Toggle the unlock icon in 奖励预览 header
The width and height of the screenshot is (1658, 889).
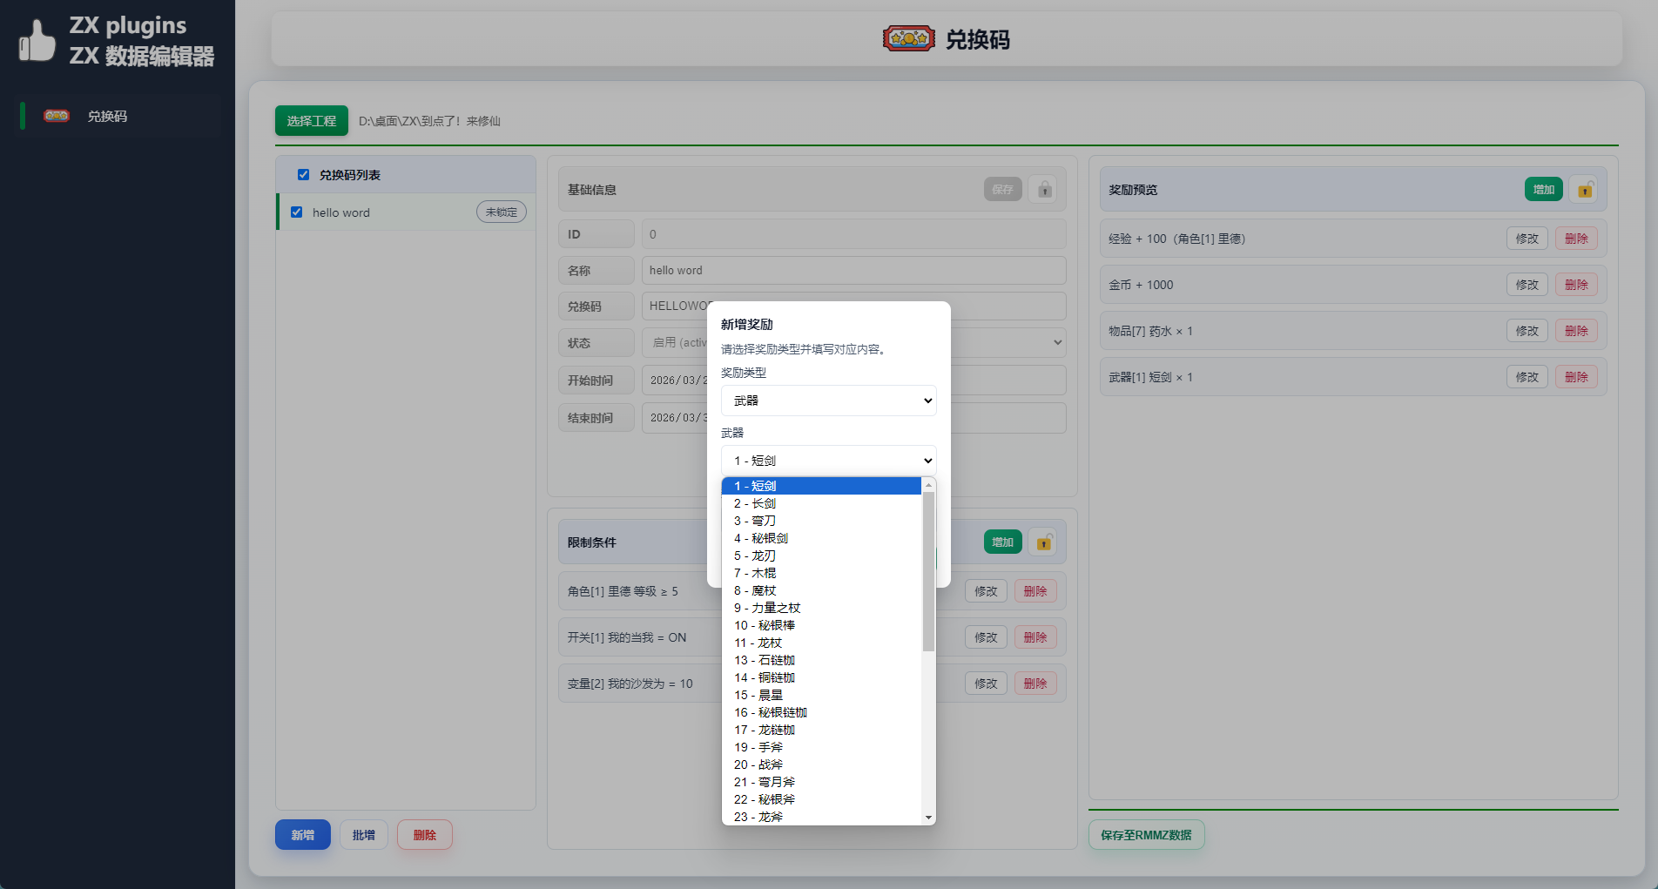[x=1585, y=189]
